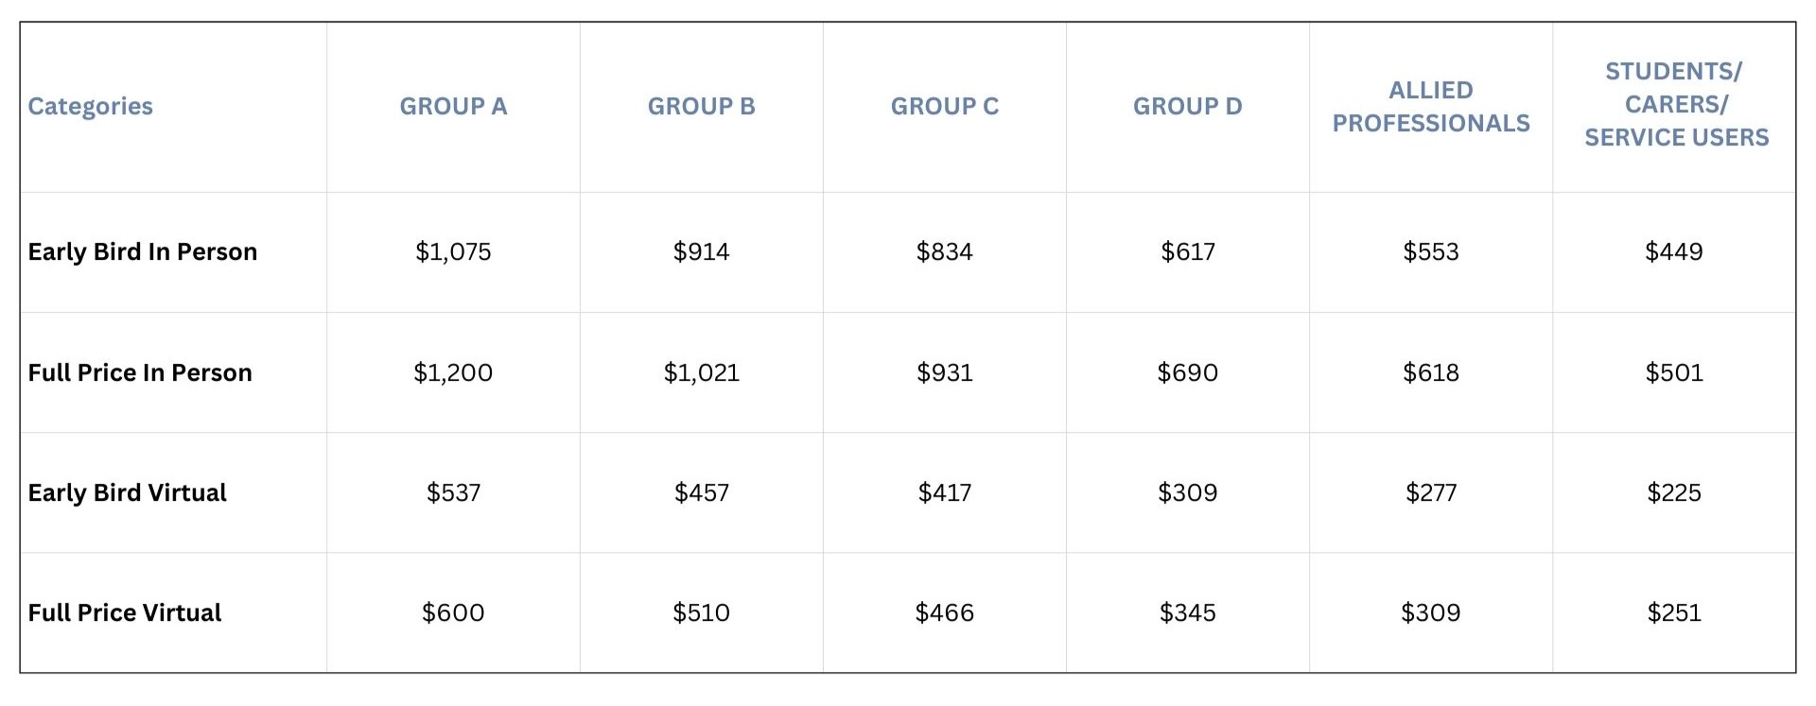Select the ALLIED PROFESSIONALS header

click(x=1430, y=107)
